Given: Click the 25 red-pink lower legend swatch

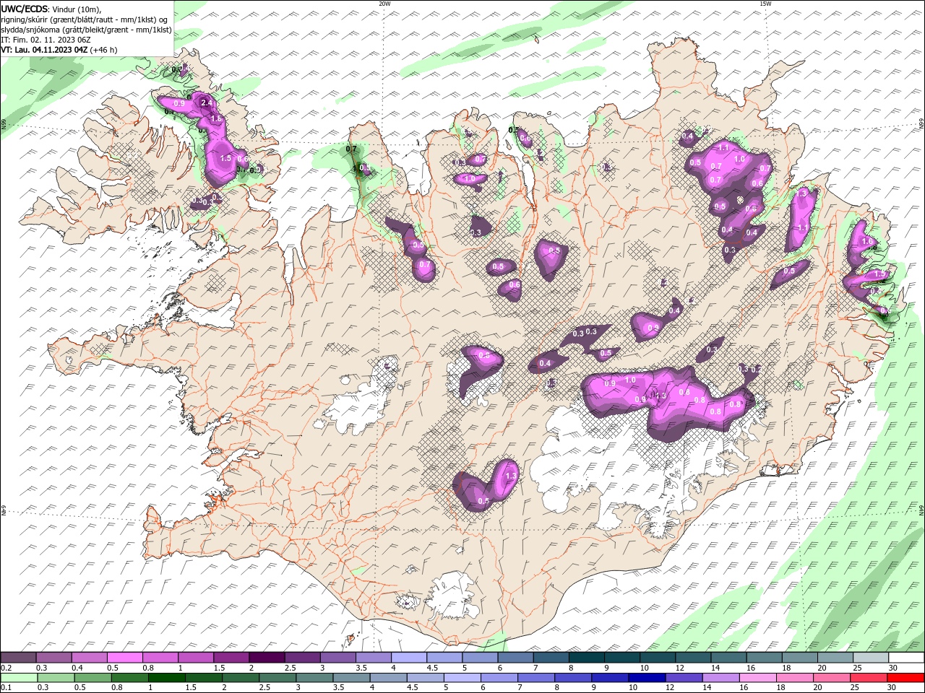Looking at the screenshot, I should [868, 678].
